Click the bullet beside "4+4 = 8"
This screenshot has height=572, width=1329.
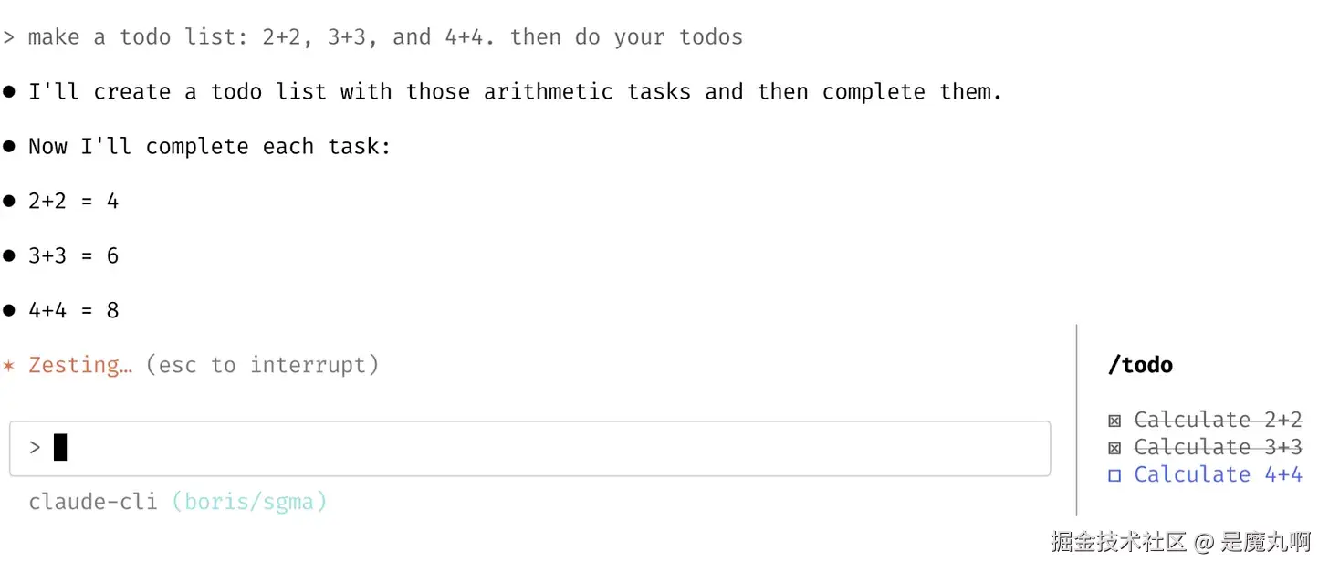[x=9, y=311]
